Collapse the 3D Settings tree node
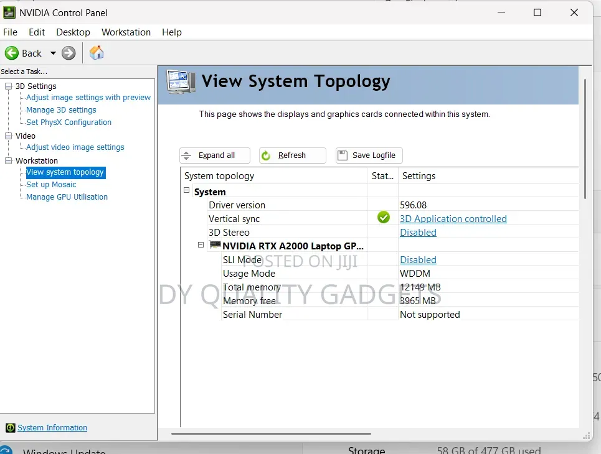Screen dimensions: 601x454 8,86
